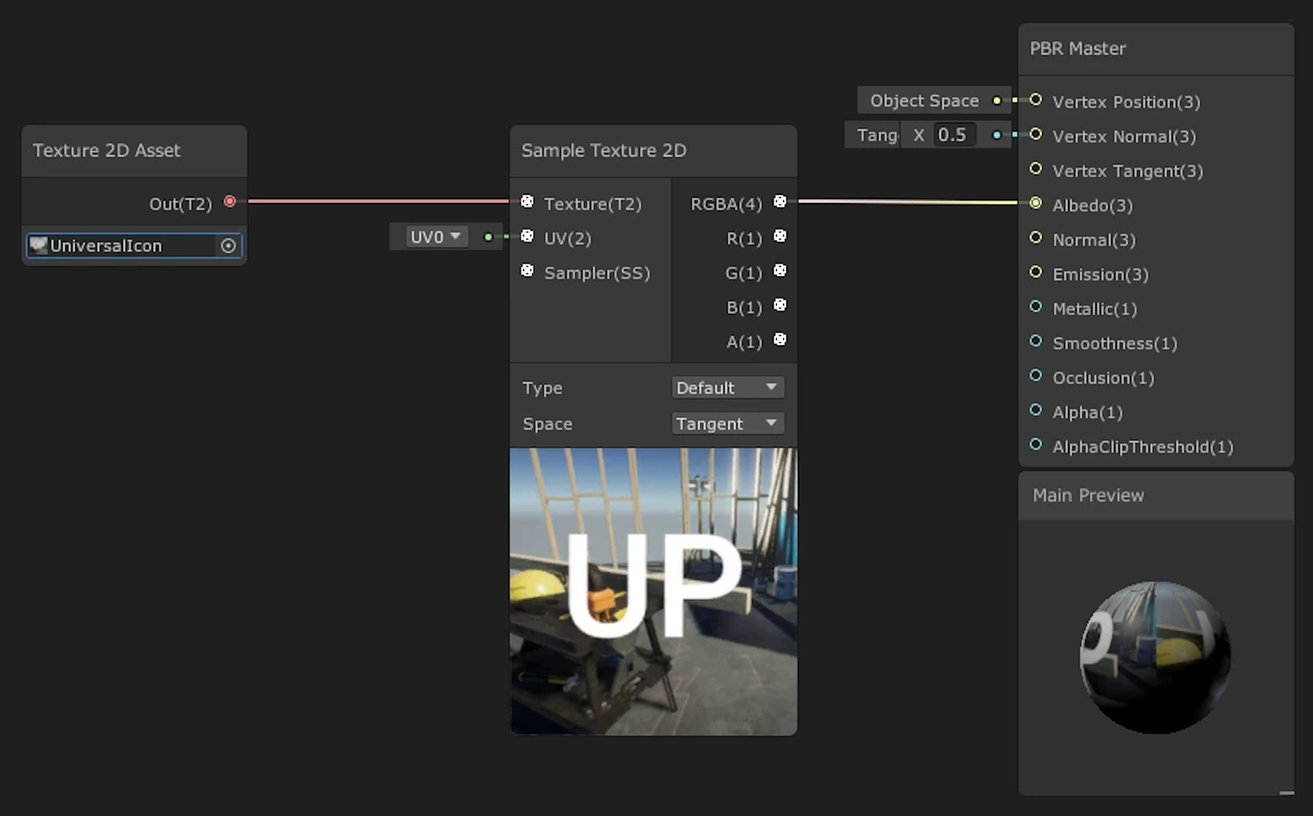Click the Albedo(3) input port
The height and width of the screenshot is (816, 1313).
pyautogui.click(x=1035, y=203)
